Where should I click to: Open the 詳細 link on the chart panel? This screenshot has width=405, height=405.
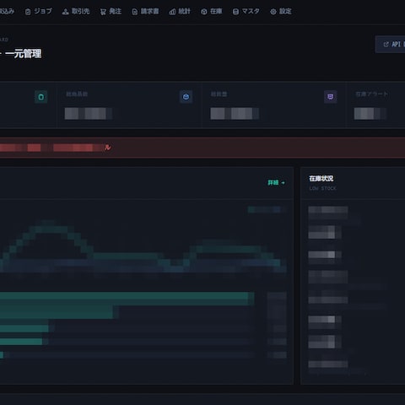pos(276,183)
